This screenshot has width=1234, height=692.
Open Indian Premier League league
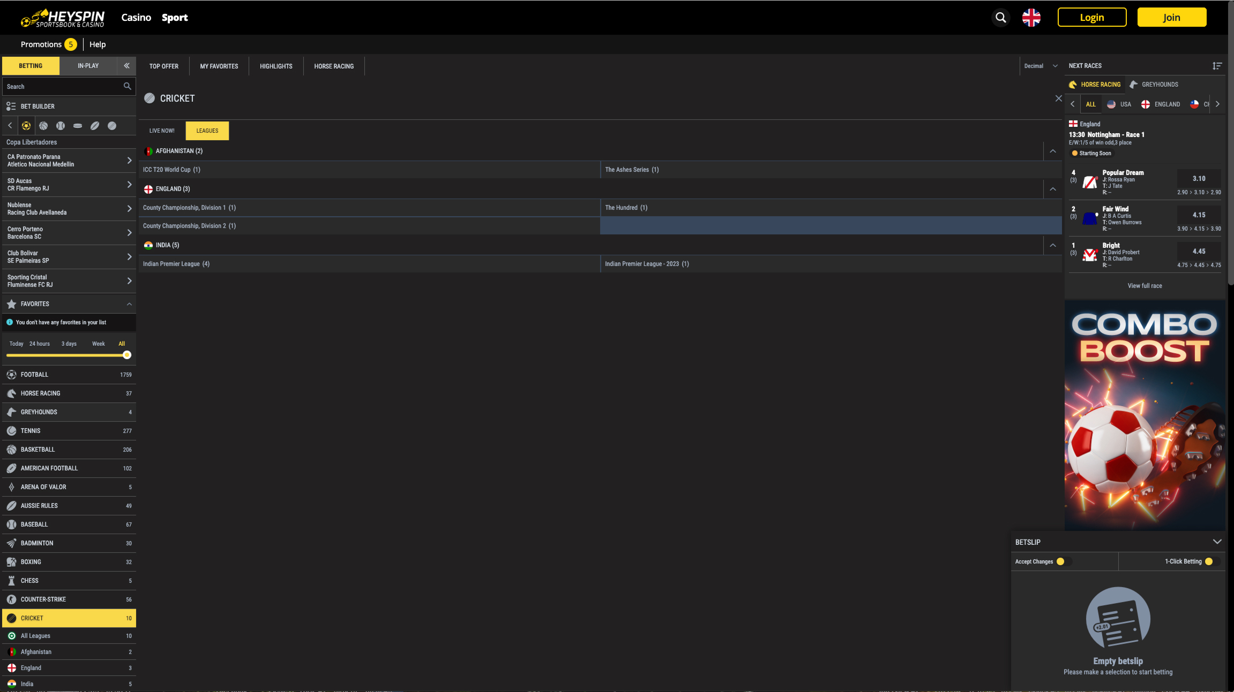[369, 264]
